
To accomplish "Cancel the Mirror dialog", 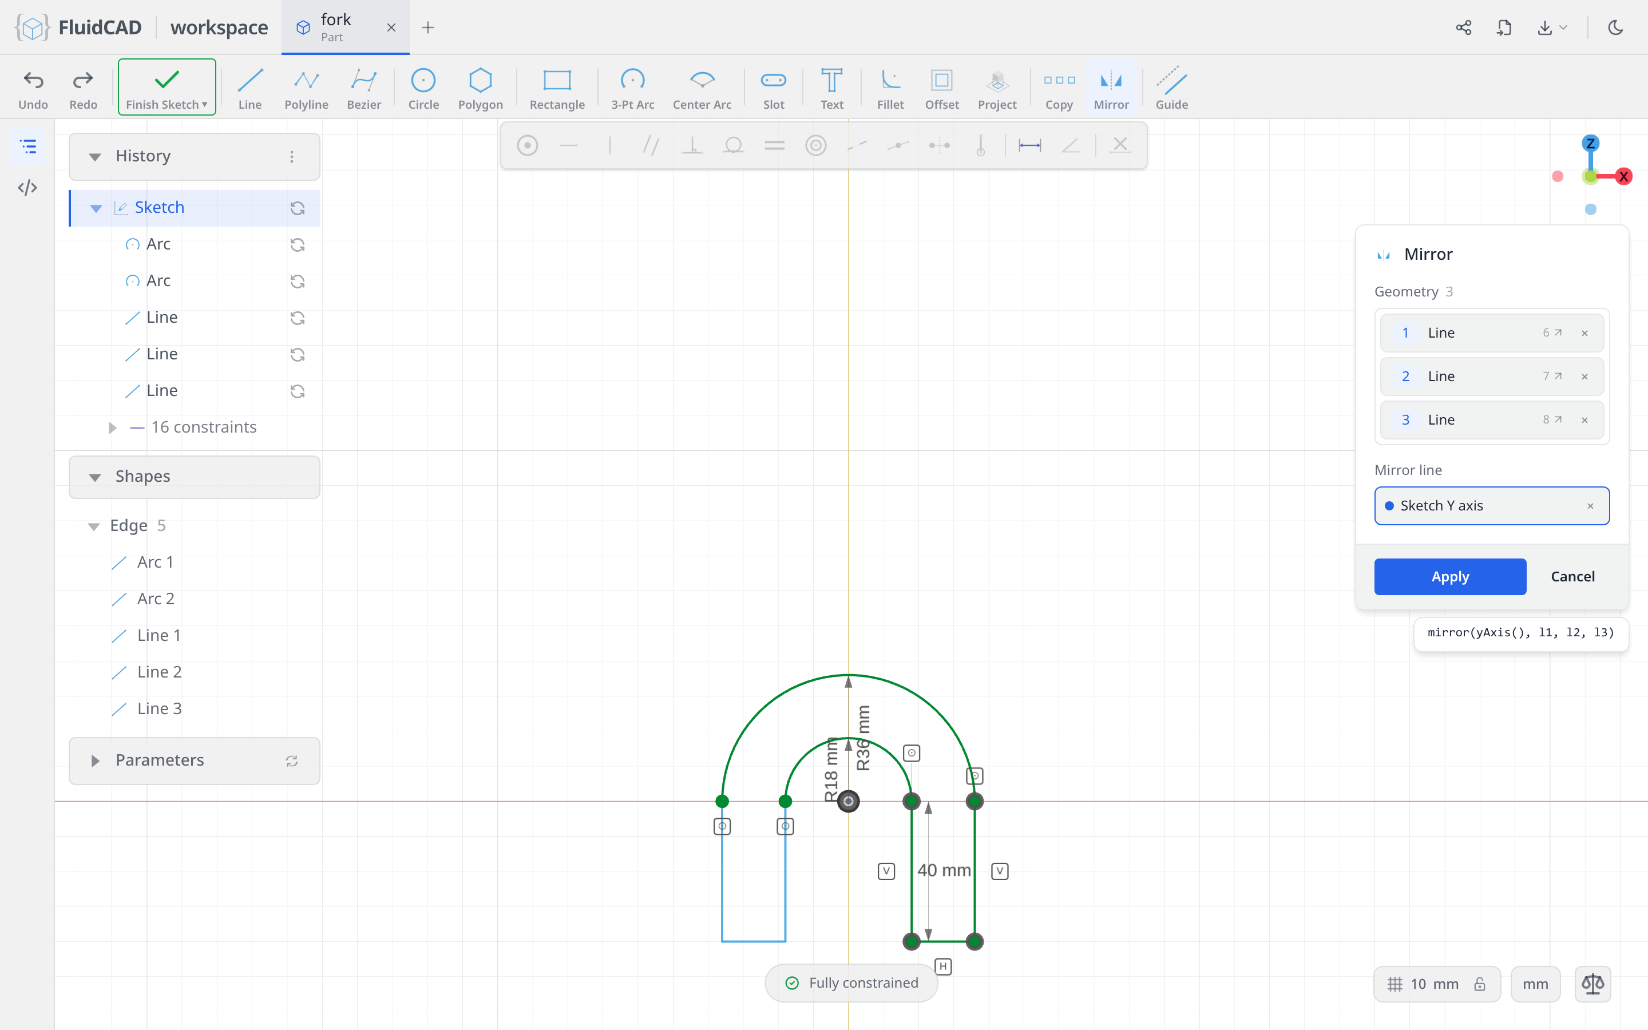I will click(1572, 576).
